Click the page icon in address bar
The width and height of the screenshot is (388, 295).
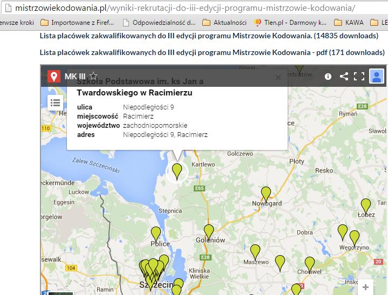coord(8,8)
